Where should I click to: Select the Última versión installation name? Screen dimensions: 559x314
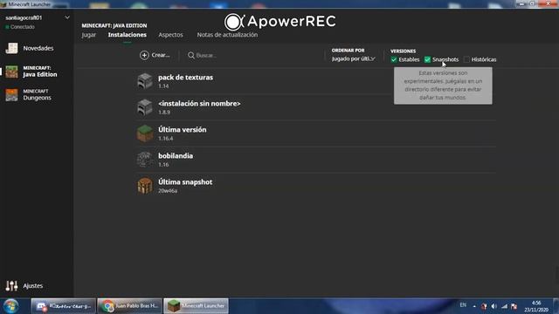[183, 130]
